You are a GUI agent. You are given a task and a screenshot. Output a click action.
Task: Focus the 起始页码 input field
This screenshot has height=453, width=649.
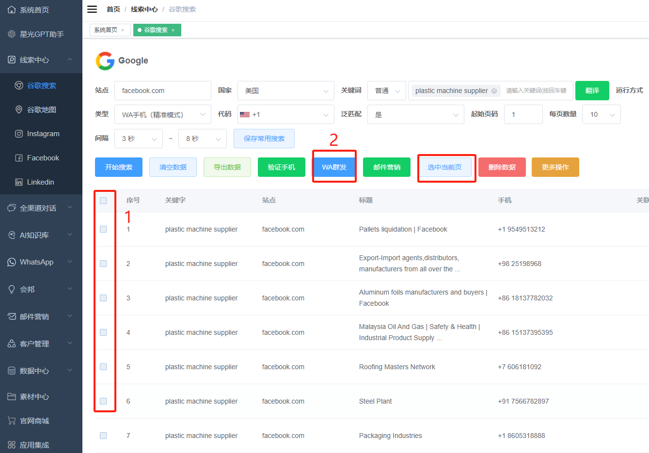pyautogui.click(x=523, y=114)
